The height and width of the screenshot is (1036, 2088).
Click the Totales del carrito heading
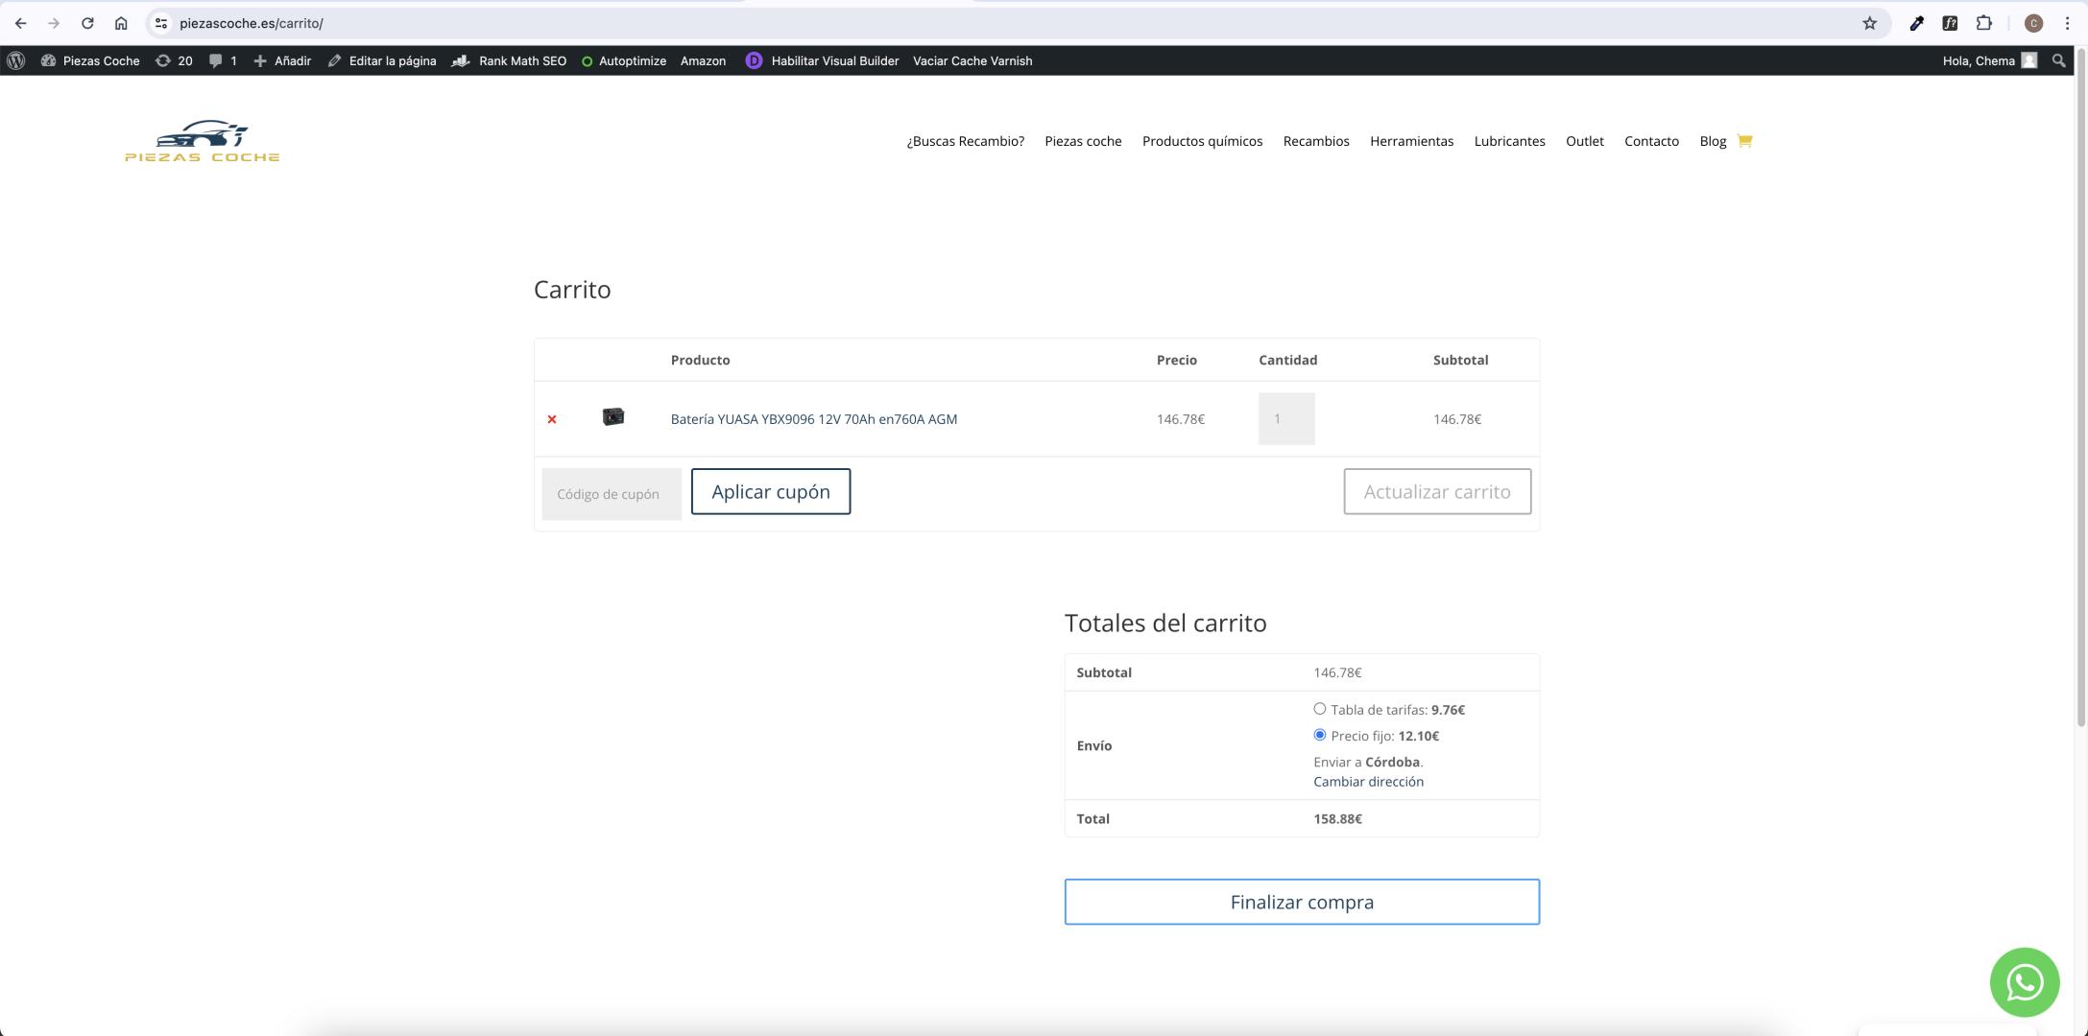coord(1165,624)
